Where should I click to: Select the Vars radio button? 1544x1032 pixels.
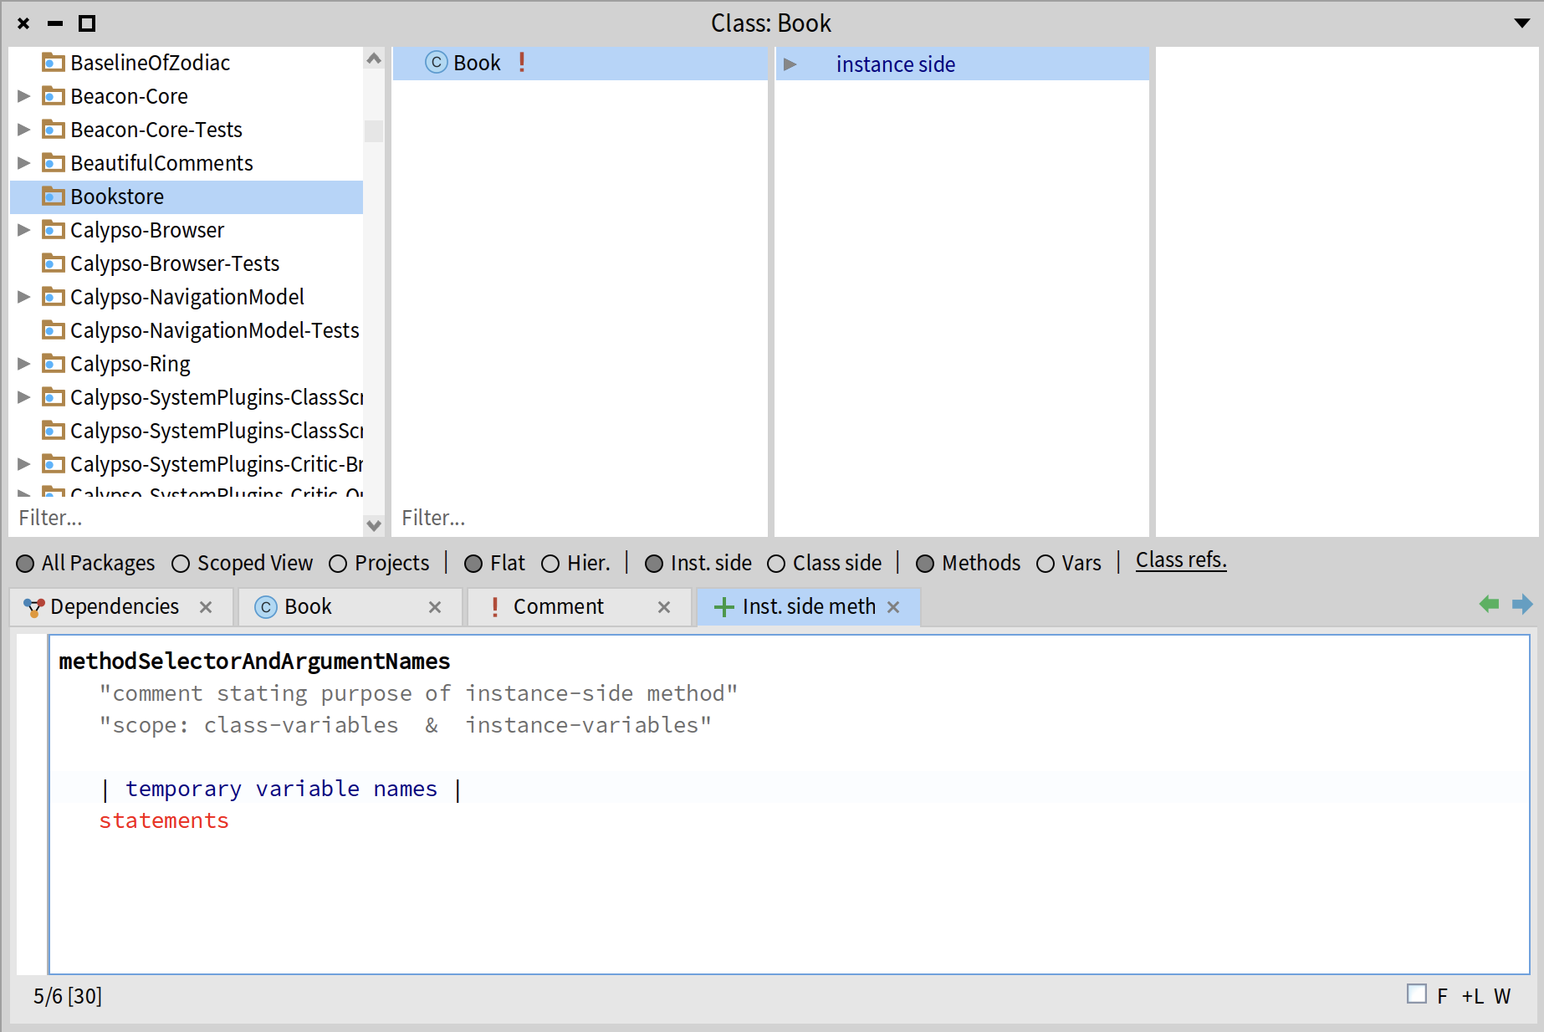[1046, 564]
